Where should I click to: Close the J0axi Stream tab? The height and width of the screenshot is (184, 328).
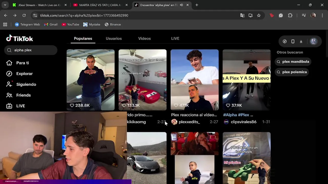[66, 5]
